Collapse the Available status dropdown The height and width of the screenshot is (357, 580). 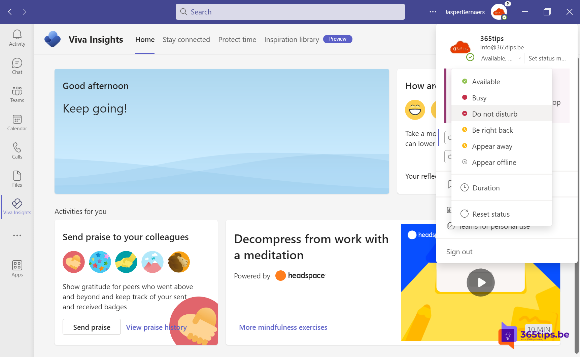pos(501,58)
